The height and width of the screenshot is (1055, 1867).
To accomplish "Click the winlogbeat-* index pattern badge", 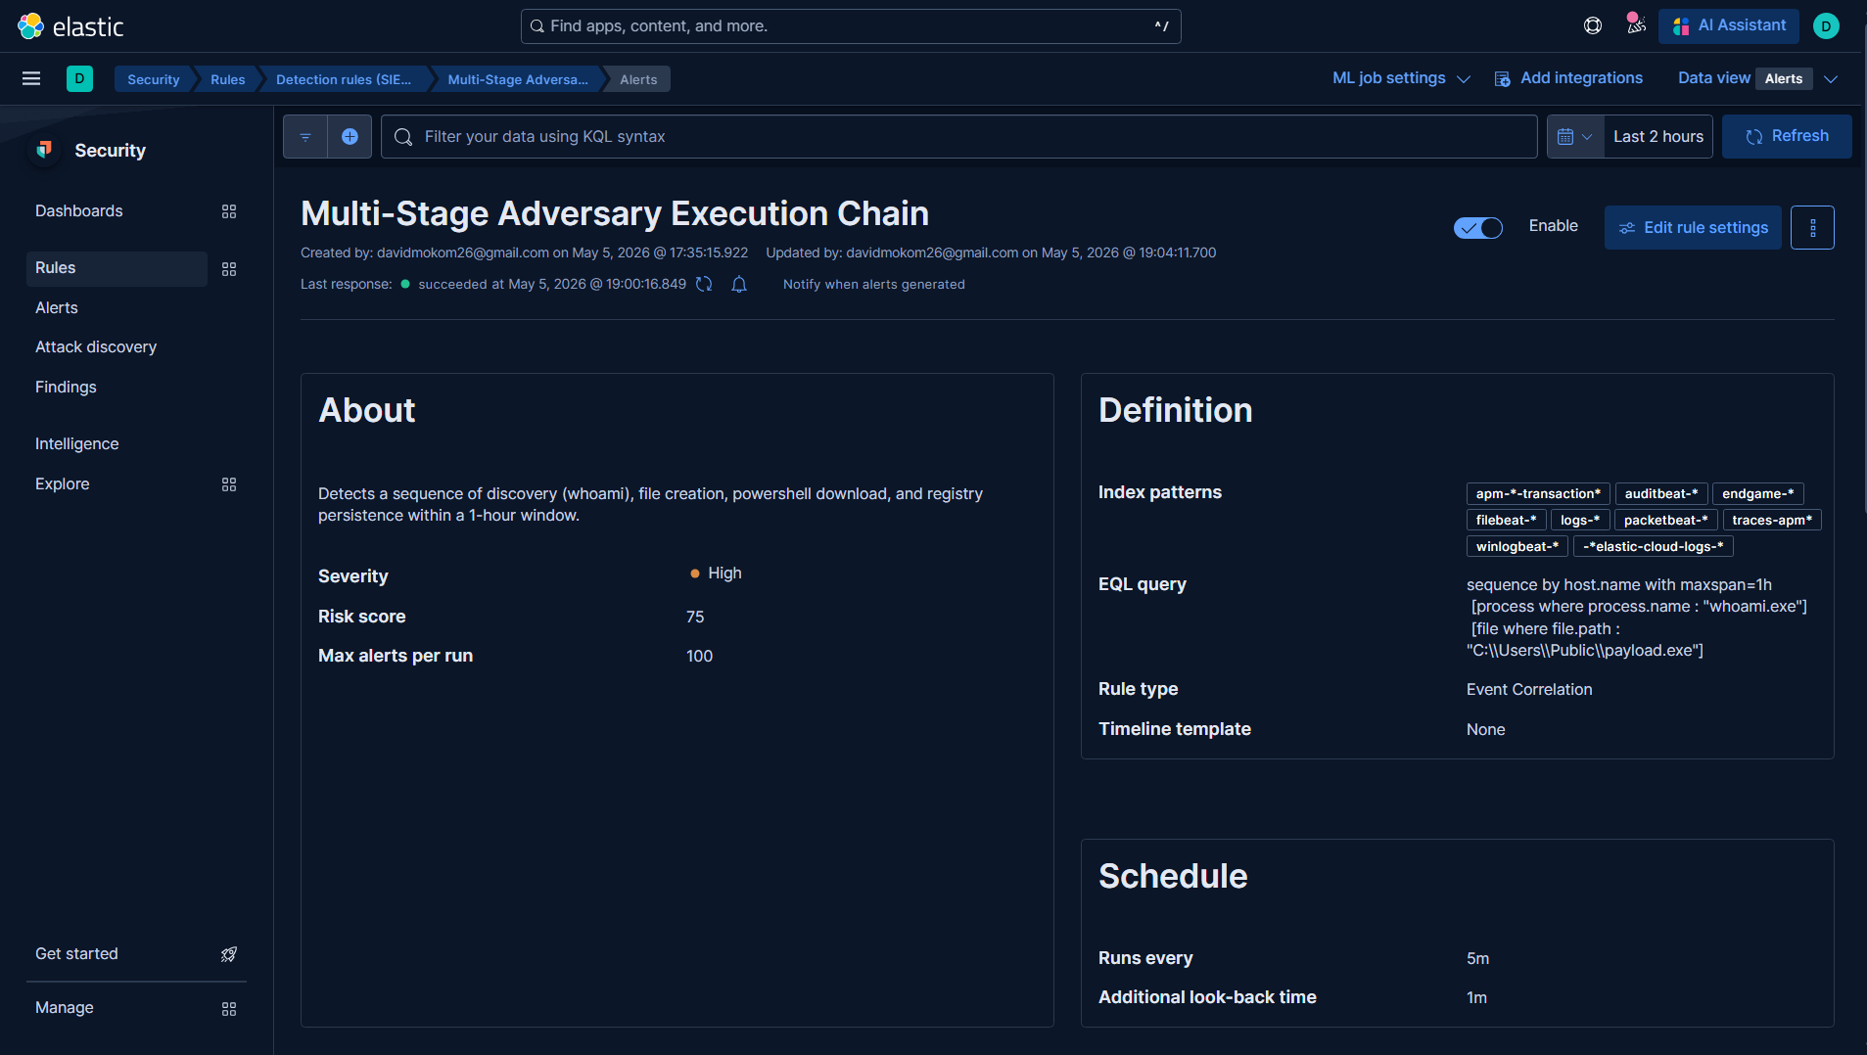I will point(1517,546).
